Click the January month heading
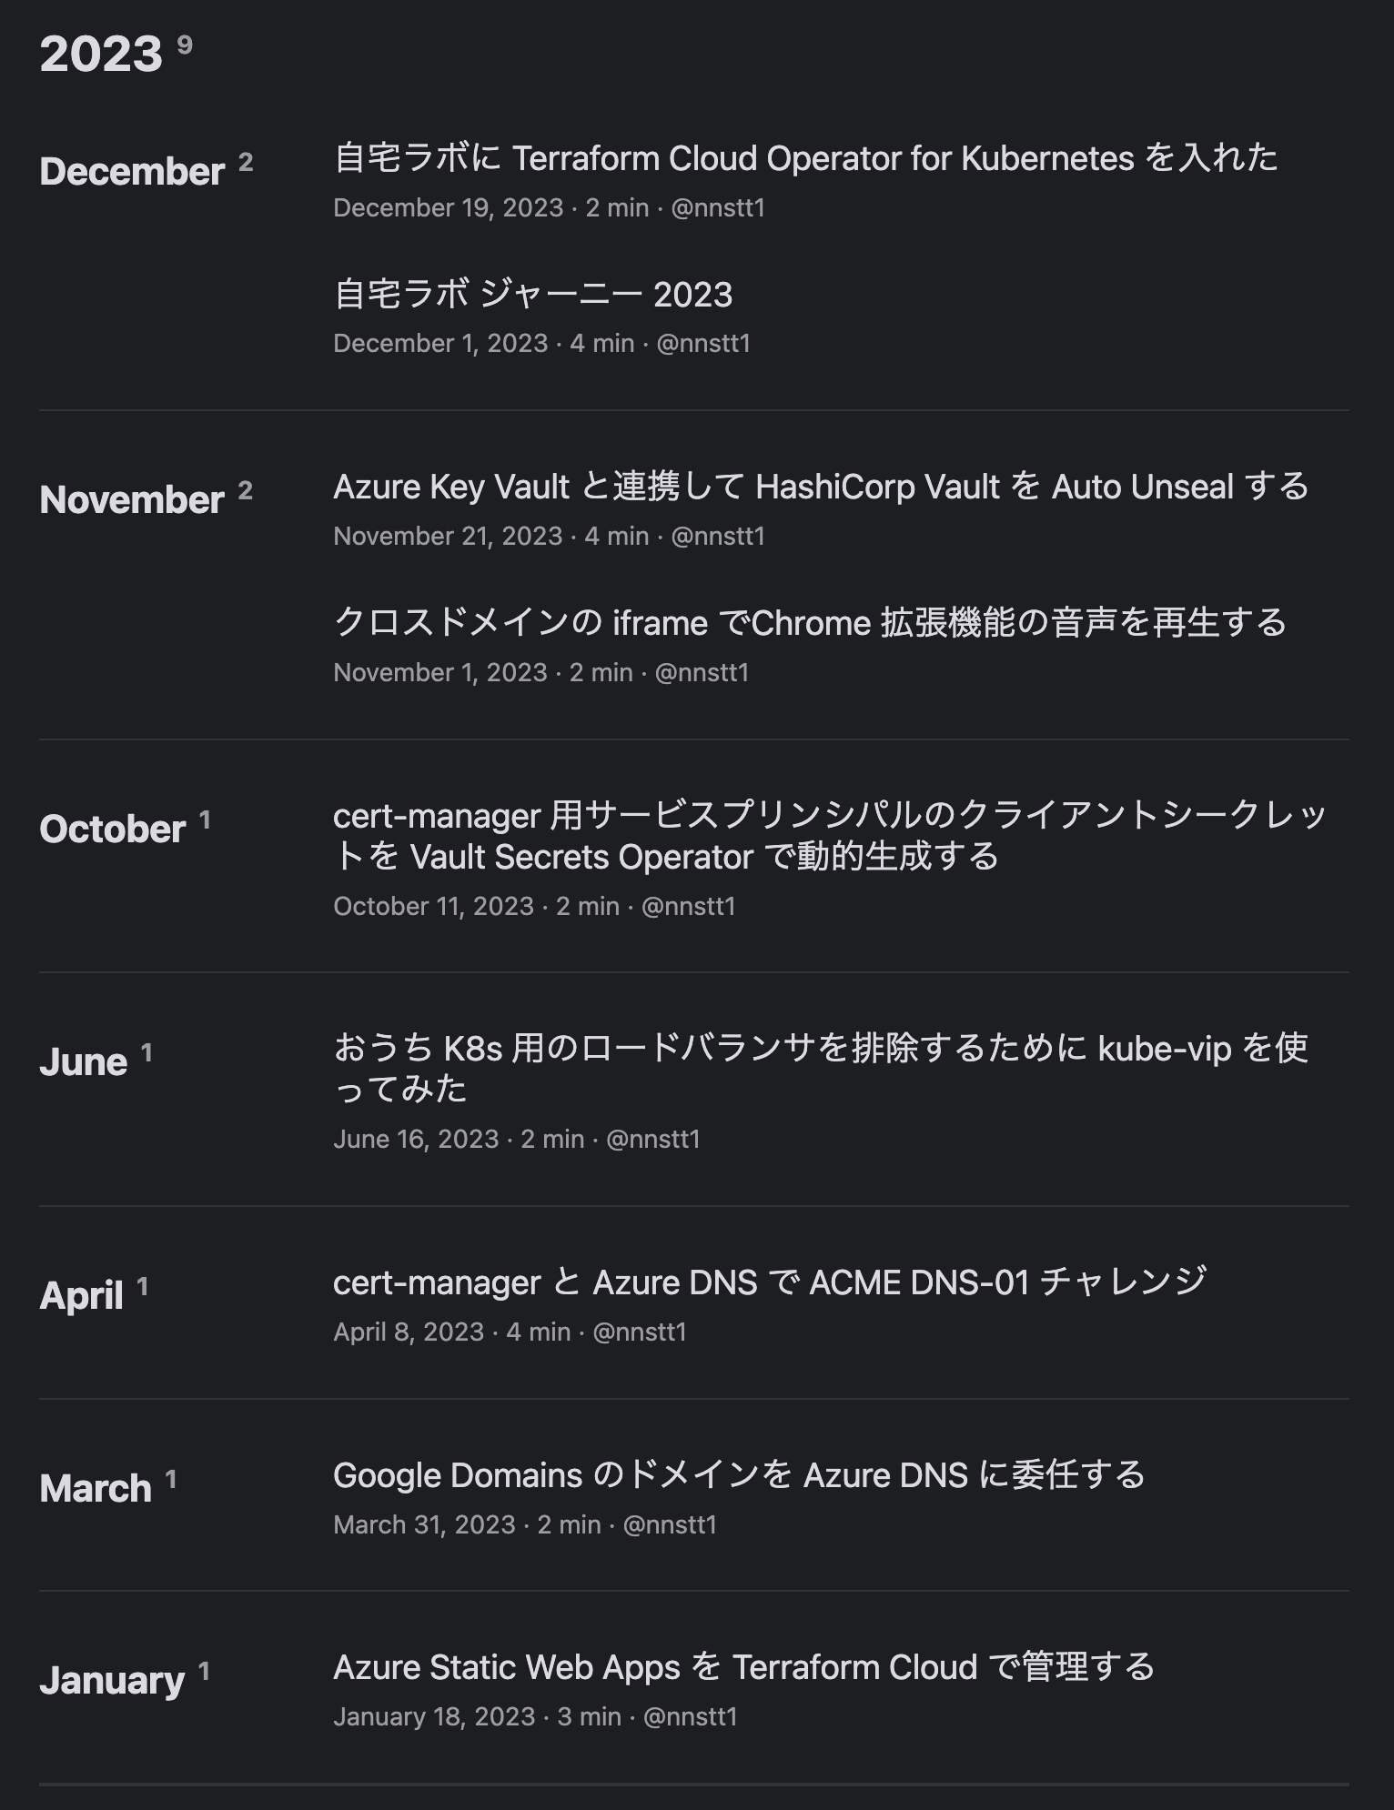Viewport: 1394px width, 1810px height. tap(112, 1681)
